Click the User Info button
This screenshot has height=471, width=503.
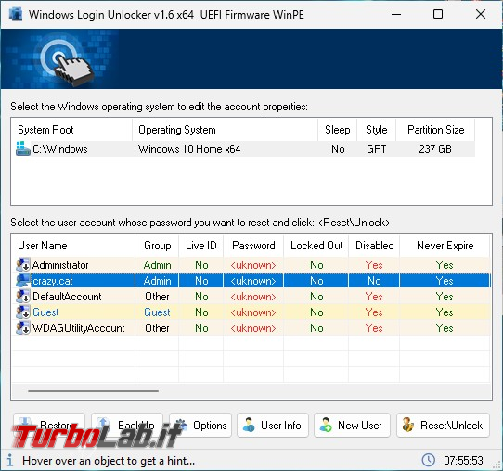273,426
